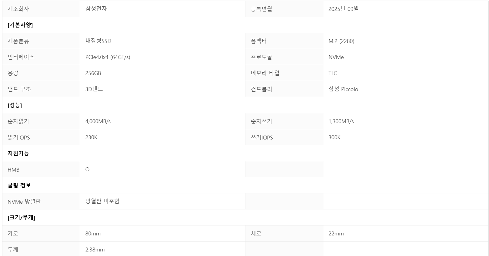The image size is (489, 256).
Task: Click the NVMe protocol value
Action: [x=336, y=57]
